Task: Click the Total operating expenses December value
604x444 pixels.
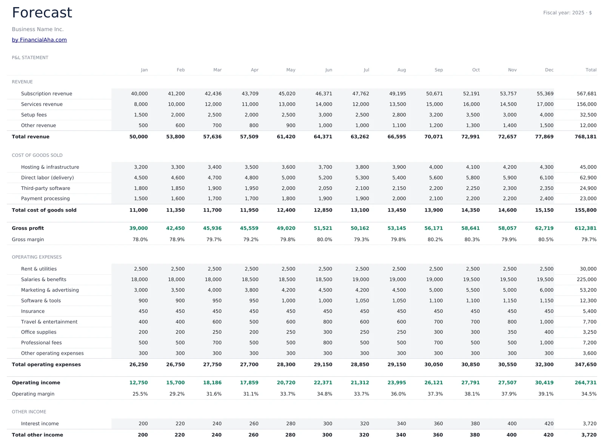Action: [x=544, y=364]
